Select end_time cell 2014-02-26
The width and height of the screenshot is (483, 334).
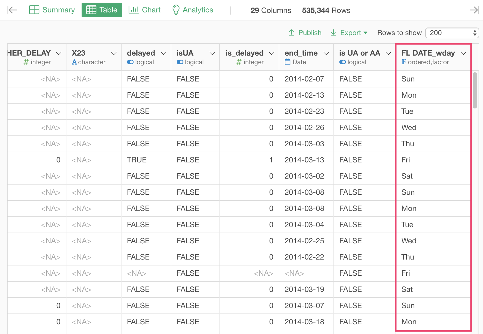pyautogui.click(x=306, y=128)
